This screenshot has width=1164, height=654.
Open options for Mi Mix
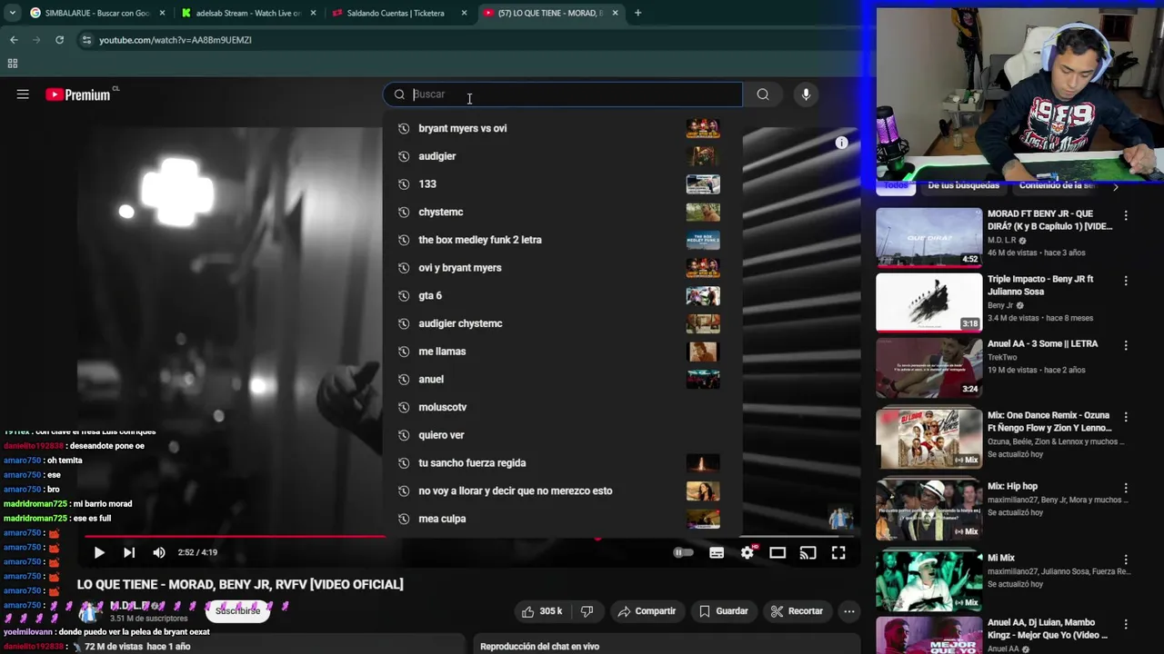click(x=1126, y=560)
